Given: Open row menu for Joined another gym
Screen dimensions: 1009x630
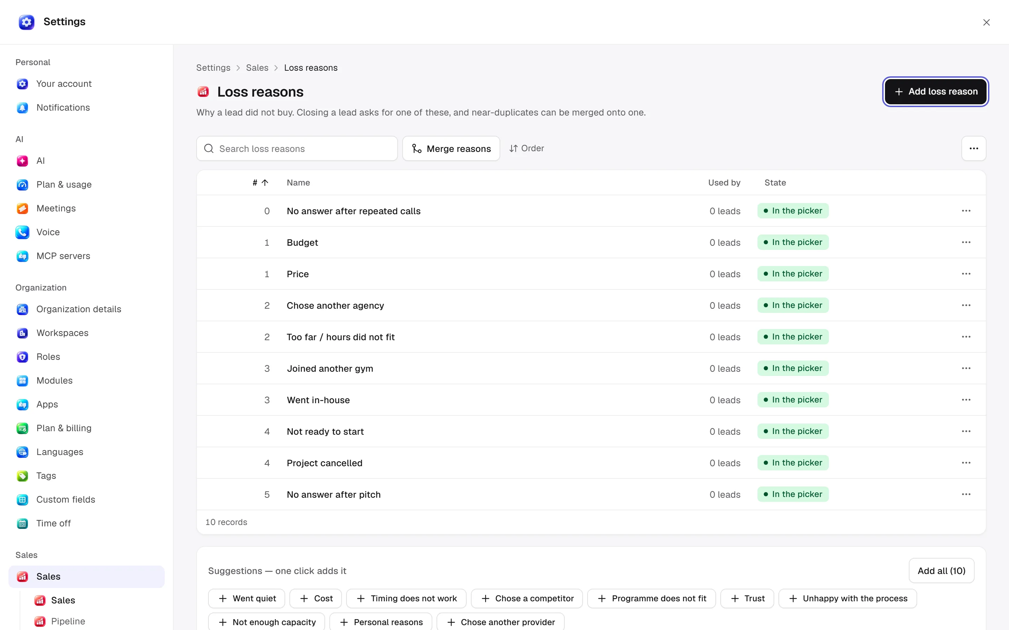Looking at the screenshot, I should (966, 368).
